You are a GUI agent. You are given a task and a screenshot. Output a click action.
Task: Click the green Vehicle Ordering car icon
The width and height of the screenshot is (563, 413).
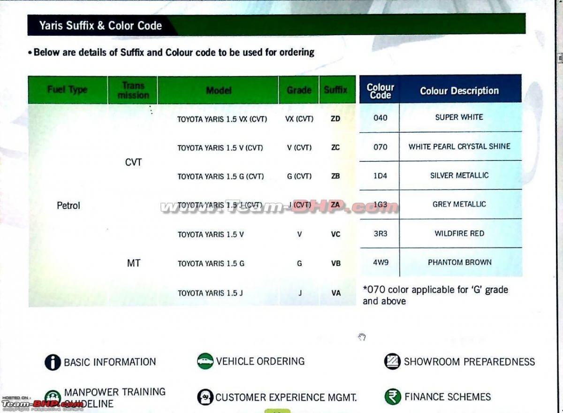point(205,361)
